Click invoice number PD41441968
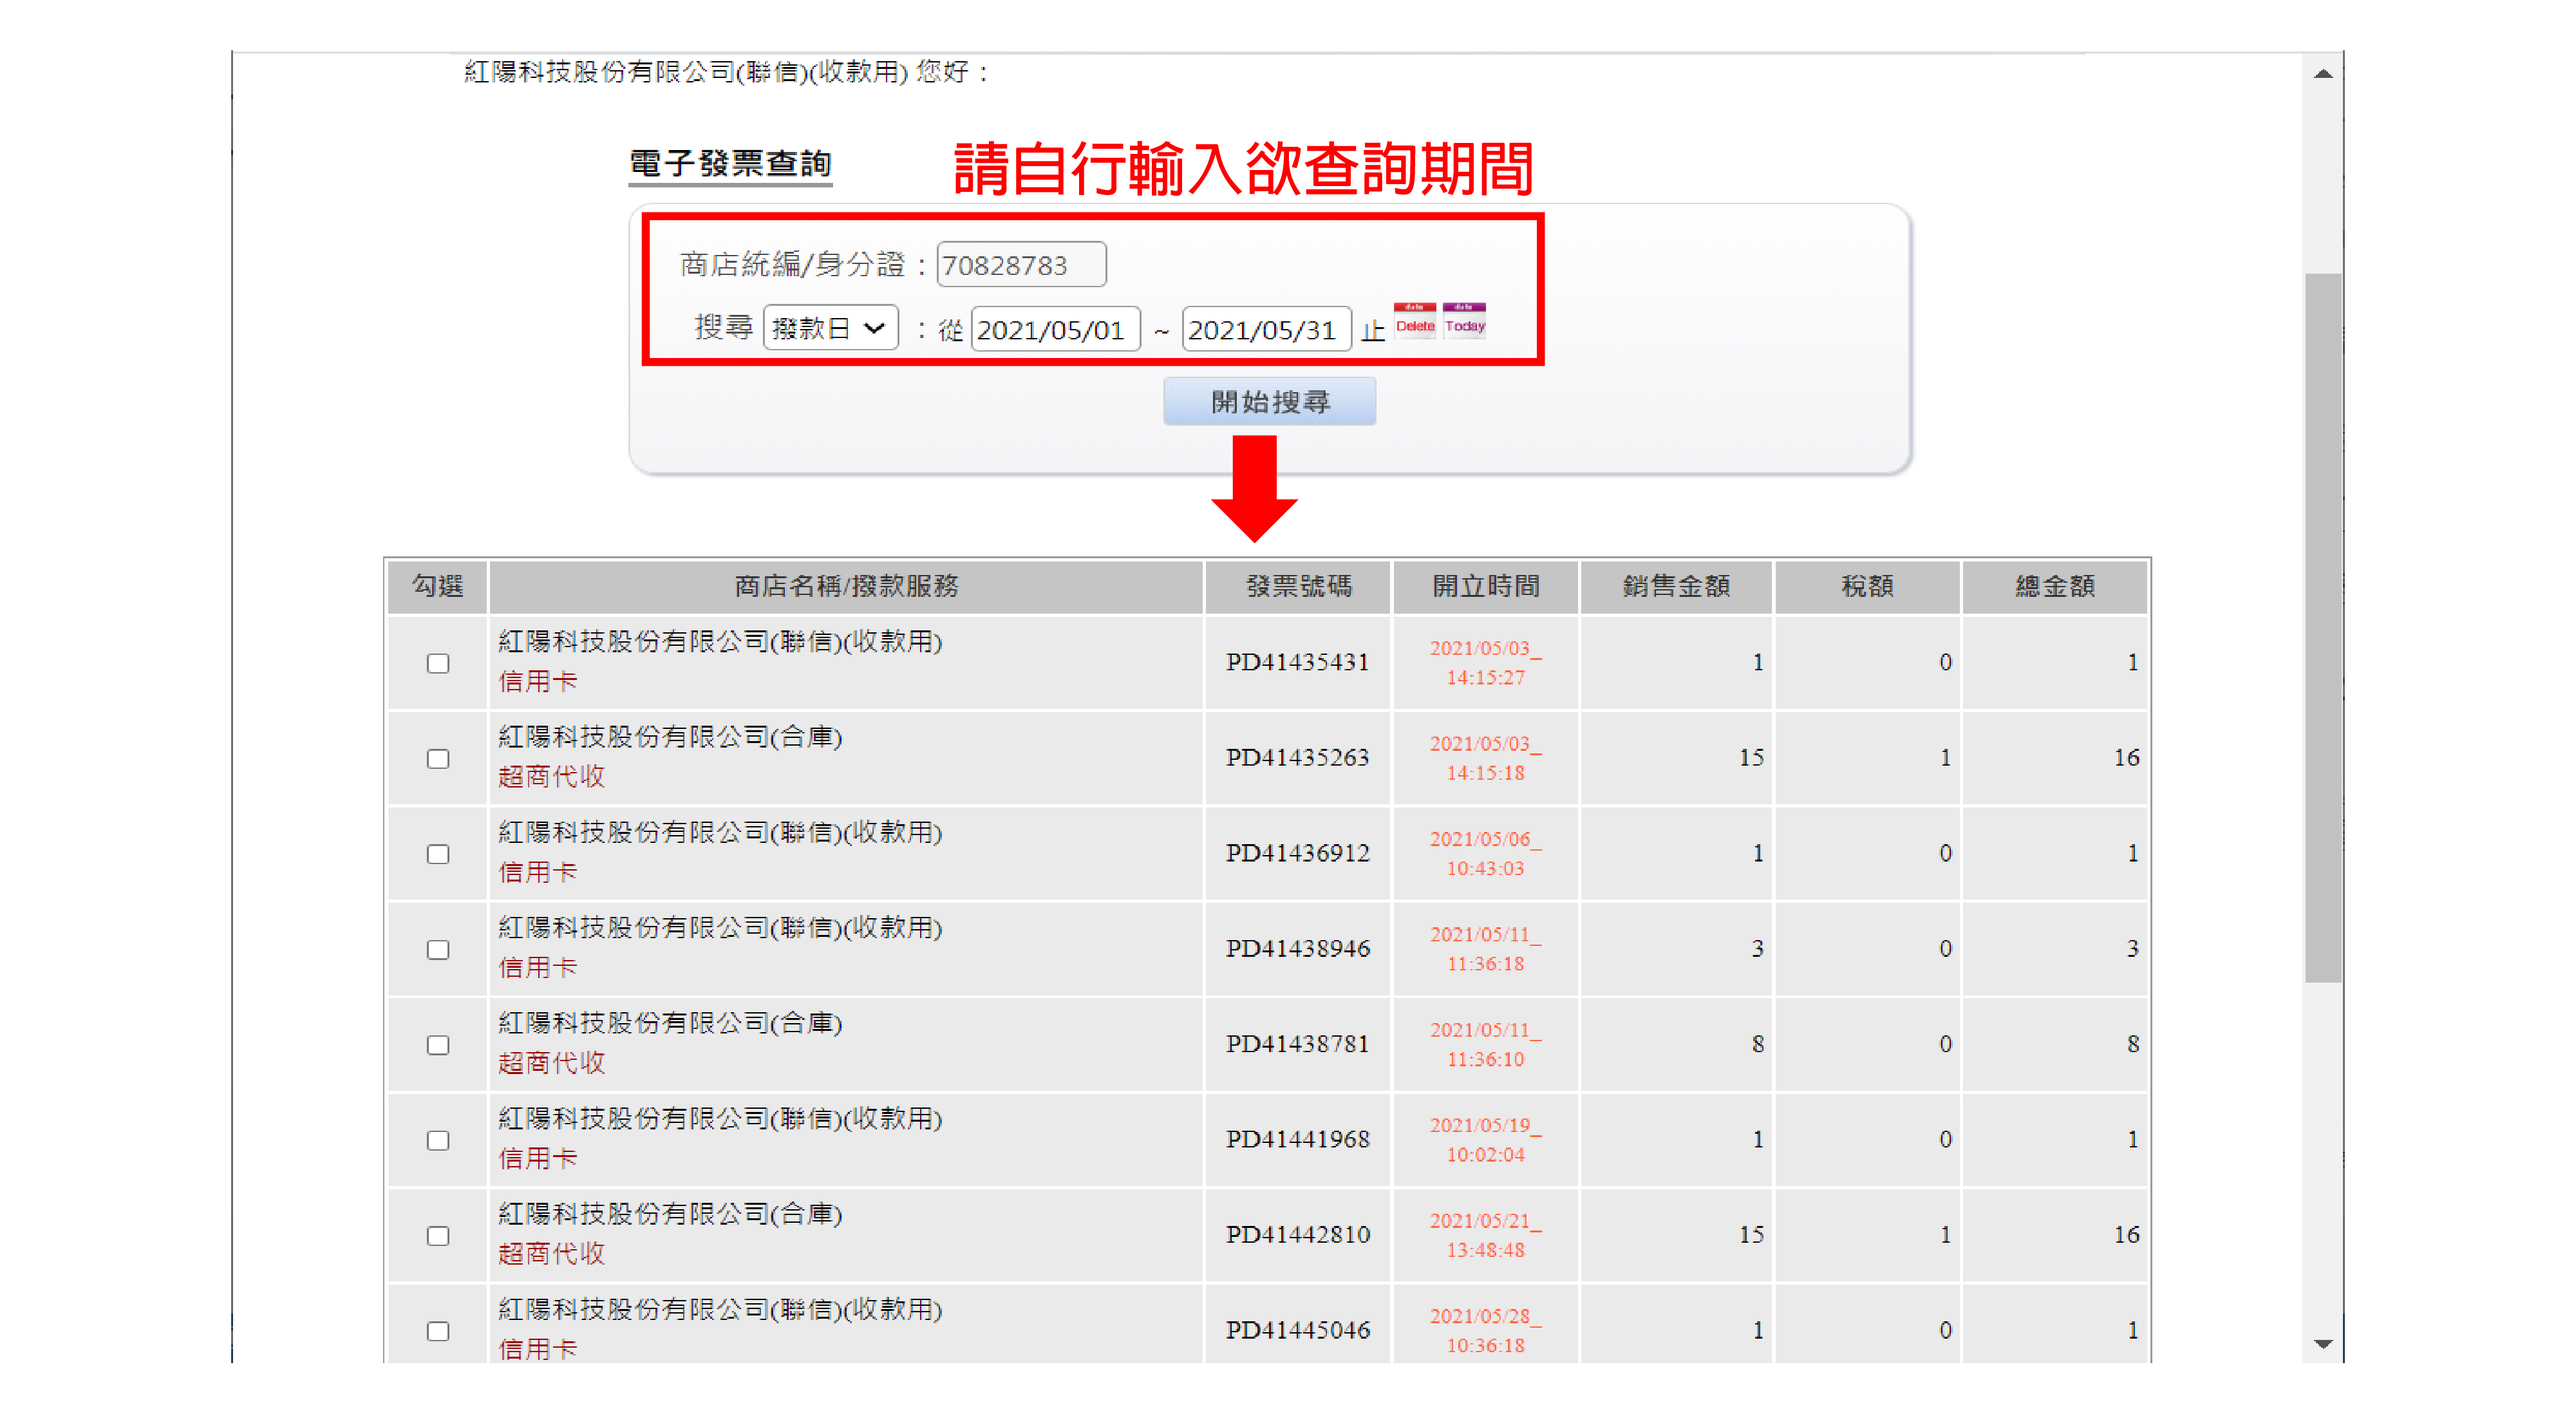Image resolution: width=2576 pixels, height=1414 pixels. point(1297,1139)
